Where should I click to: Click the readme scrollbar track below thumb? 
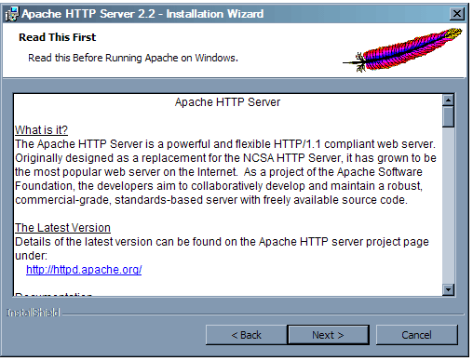(448, 206)
